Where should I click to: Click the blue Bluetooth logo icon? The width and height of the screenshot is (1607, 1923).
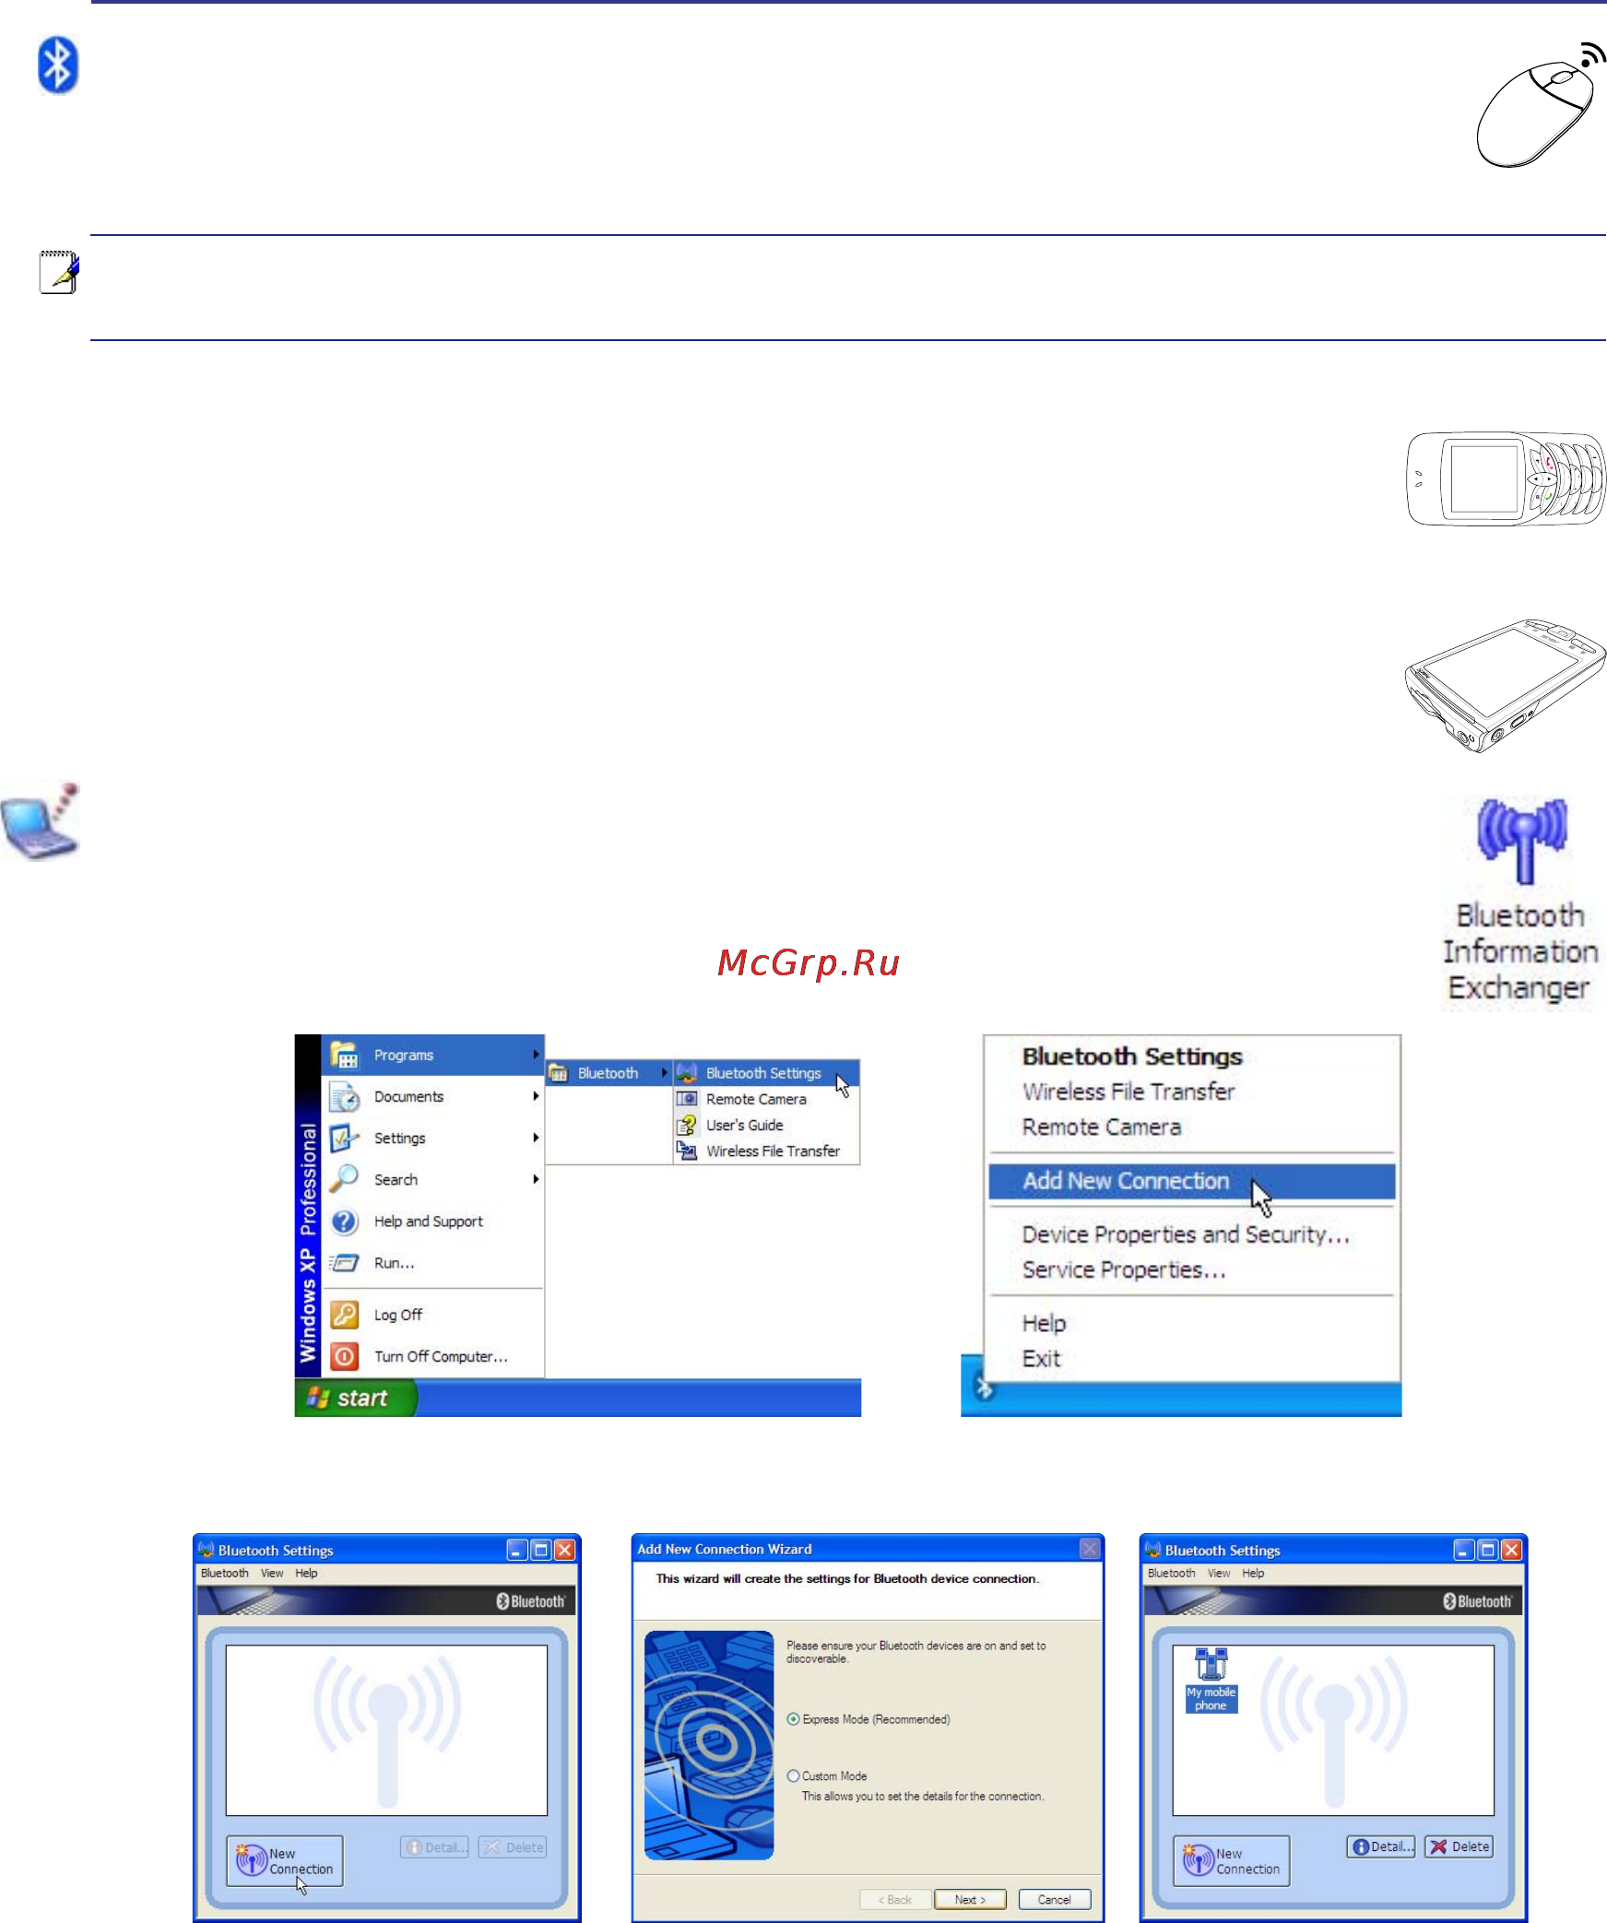pyautogui.click(x=57, y=65)
